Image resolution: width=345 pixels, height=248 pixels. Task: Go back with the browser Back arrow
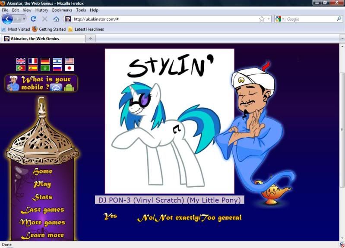click(x=7, y=19)
